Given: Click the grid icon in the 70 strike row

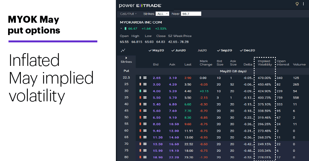Looking at the screenshot, I should (145, 144).
